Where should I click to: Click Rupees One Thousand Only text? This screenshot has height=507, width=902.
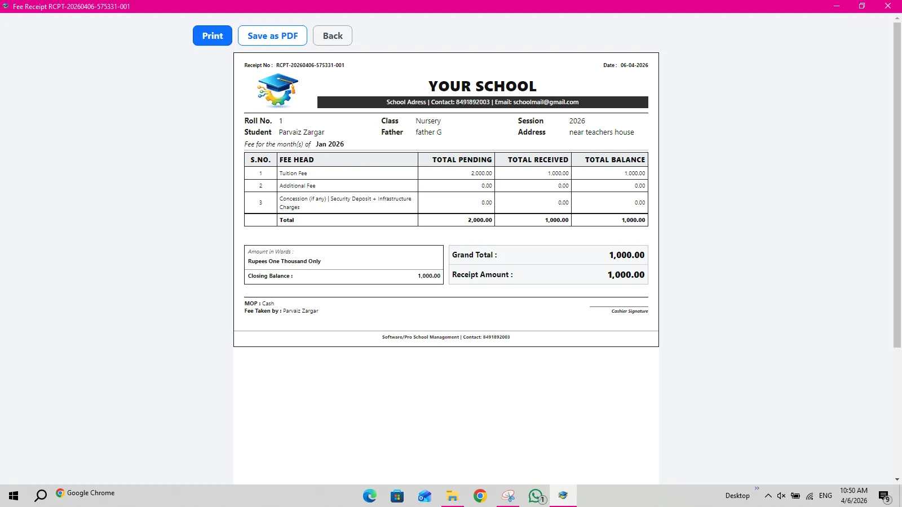point(284,261)
